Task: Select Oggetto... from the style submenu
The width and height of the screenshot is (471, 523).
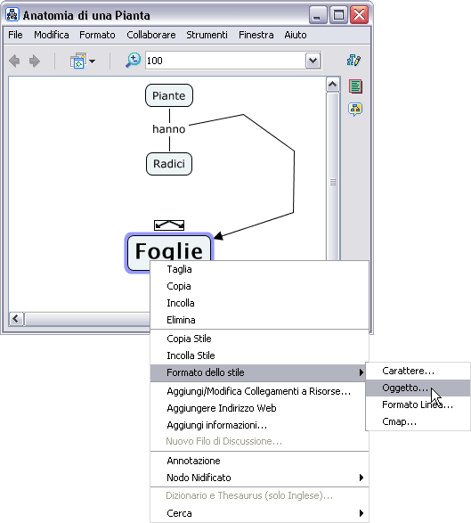Action: [x=418, y=388]
